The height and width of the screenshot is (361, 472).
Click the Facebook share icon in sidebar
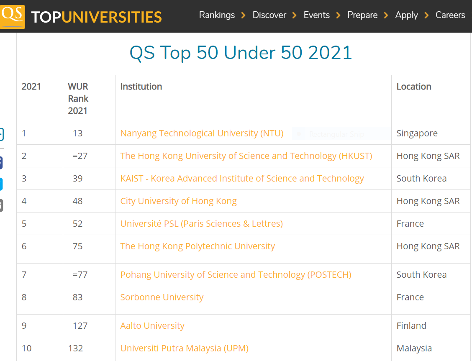1,162
